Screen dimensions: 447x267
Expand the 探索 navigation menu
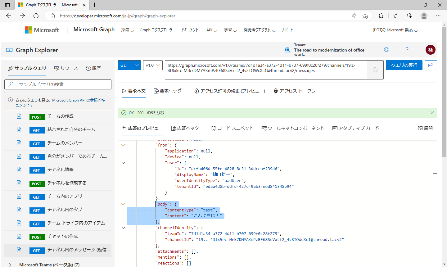pyautogui.click(x=127, y=30)
